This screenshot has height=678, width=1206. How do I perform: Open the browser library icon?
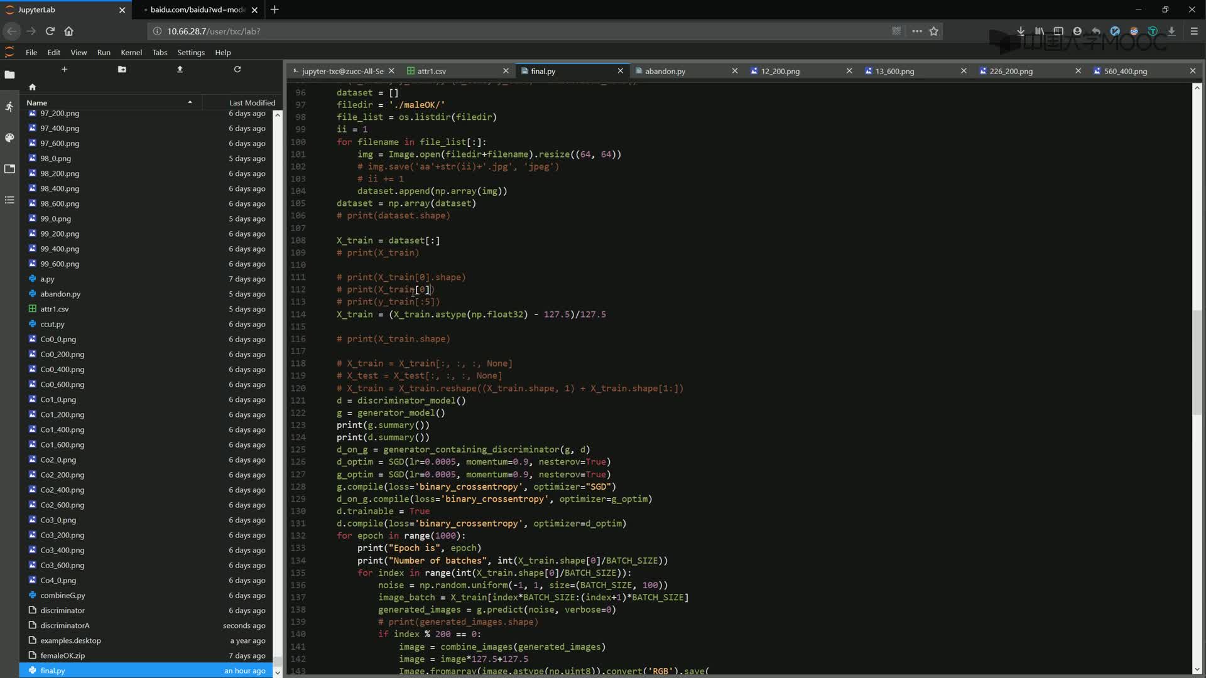[x=1040, y=31]
